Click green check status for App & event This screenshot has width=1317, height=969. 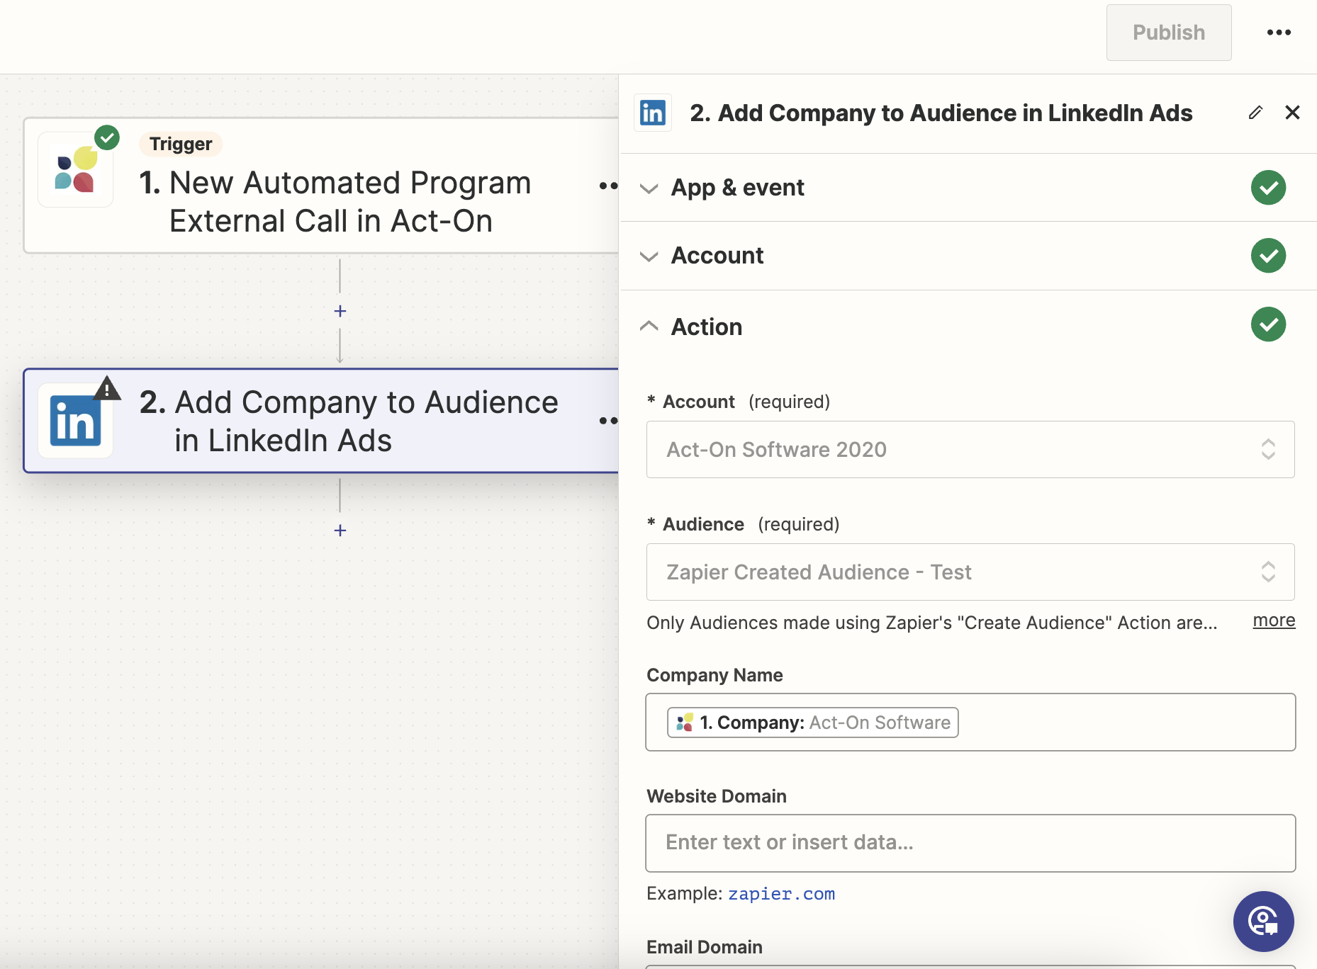pos(1268,188)
